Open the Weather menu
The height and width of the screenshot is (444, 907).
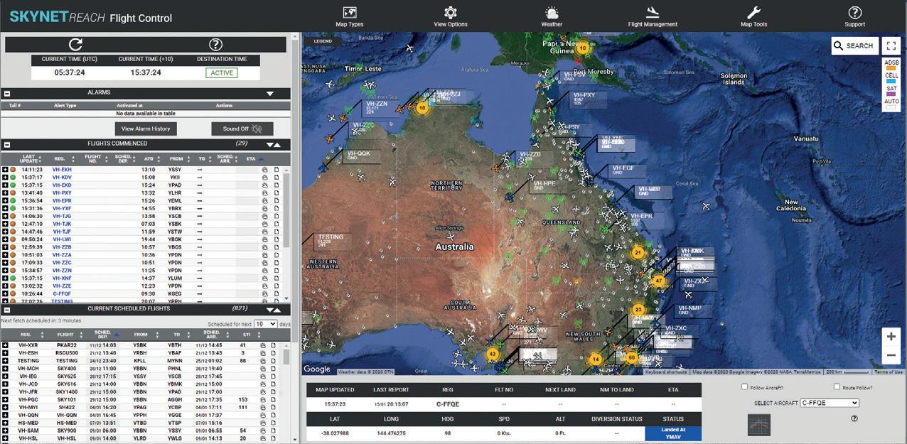pos(552,16)
